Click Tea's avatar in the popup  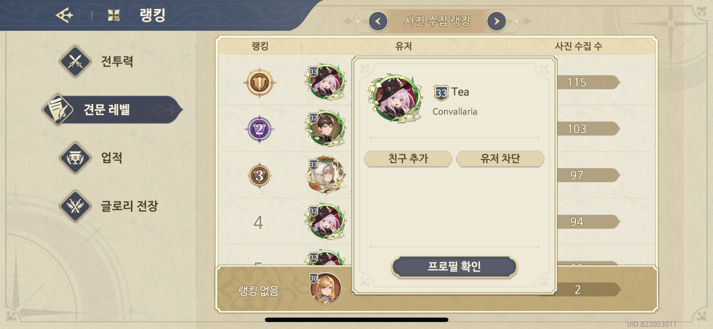click(395, 98)
